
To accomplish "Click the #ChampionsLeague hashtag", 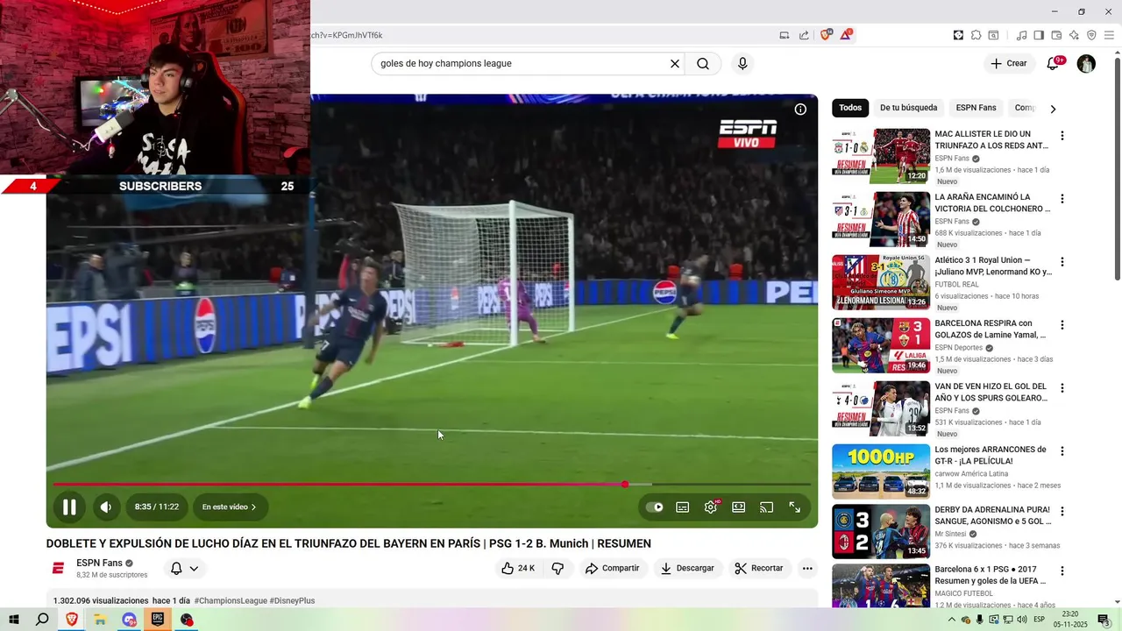I will click(231, 600).
